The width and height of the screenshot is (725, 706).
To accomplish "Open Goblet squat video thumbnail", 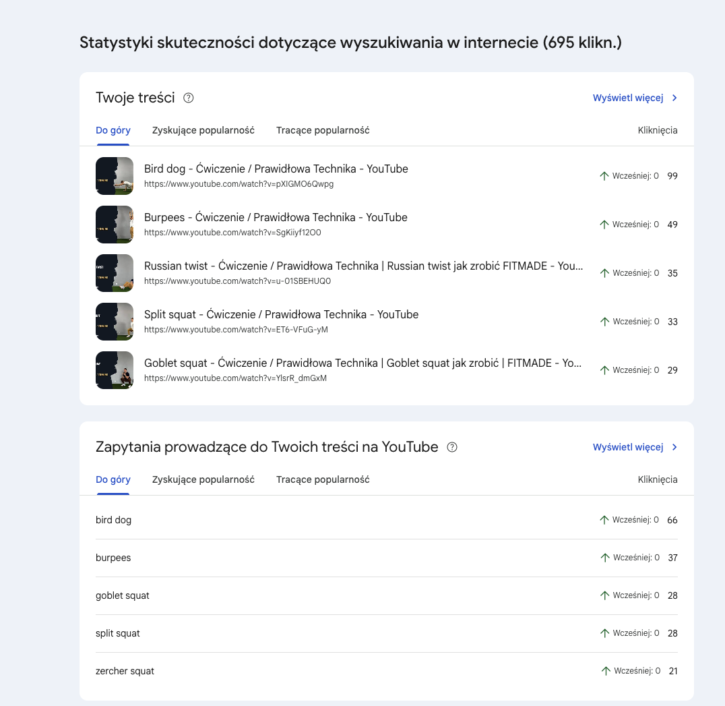I will point(115,370).
